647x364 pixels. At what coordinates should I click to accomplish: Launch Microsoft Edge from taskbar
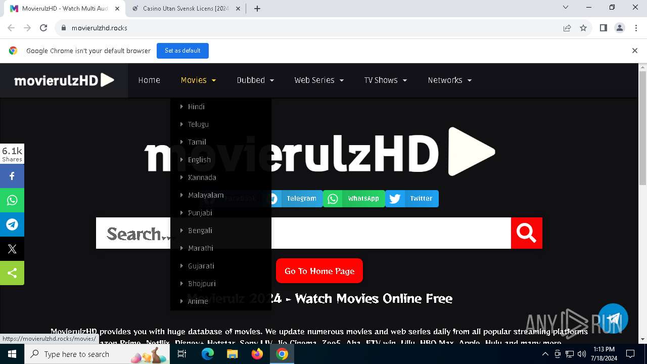tap(208, 354)
